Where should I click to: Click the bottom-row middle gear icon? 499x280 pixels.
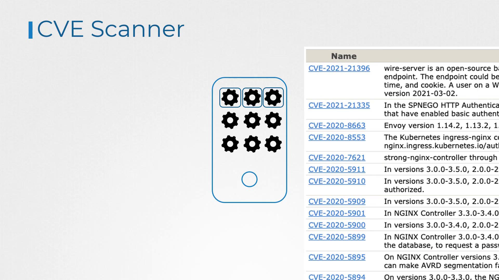click(x=252, y=144)
